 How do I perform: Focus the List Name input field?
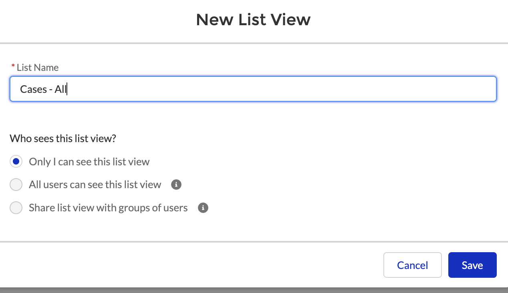(253, 89)
